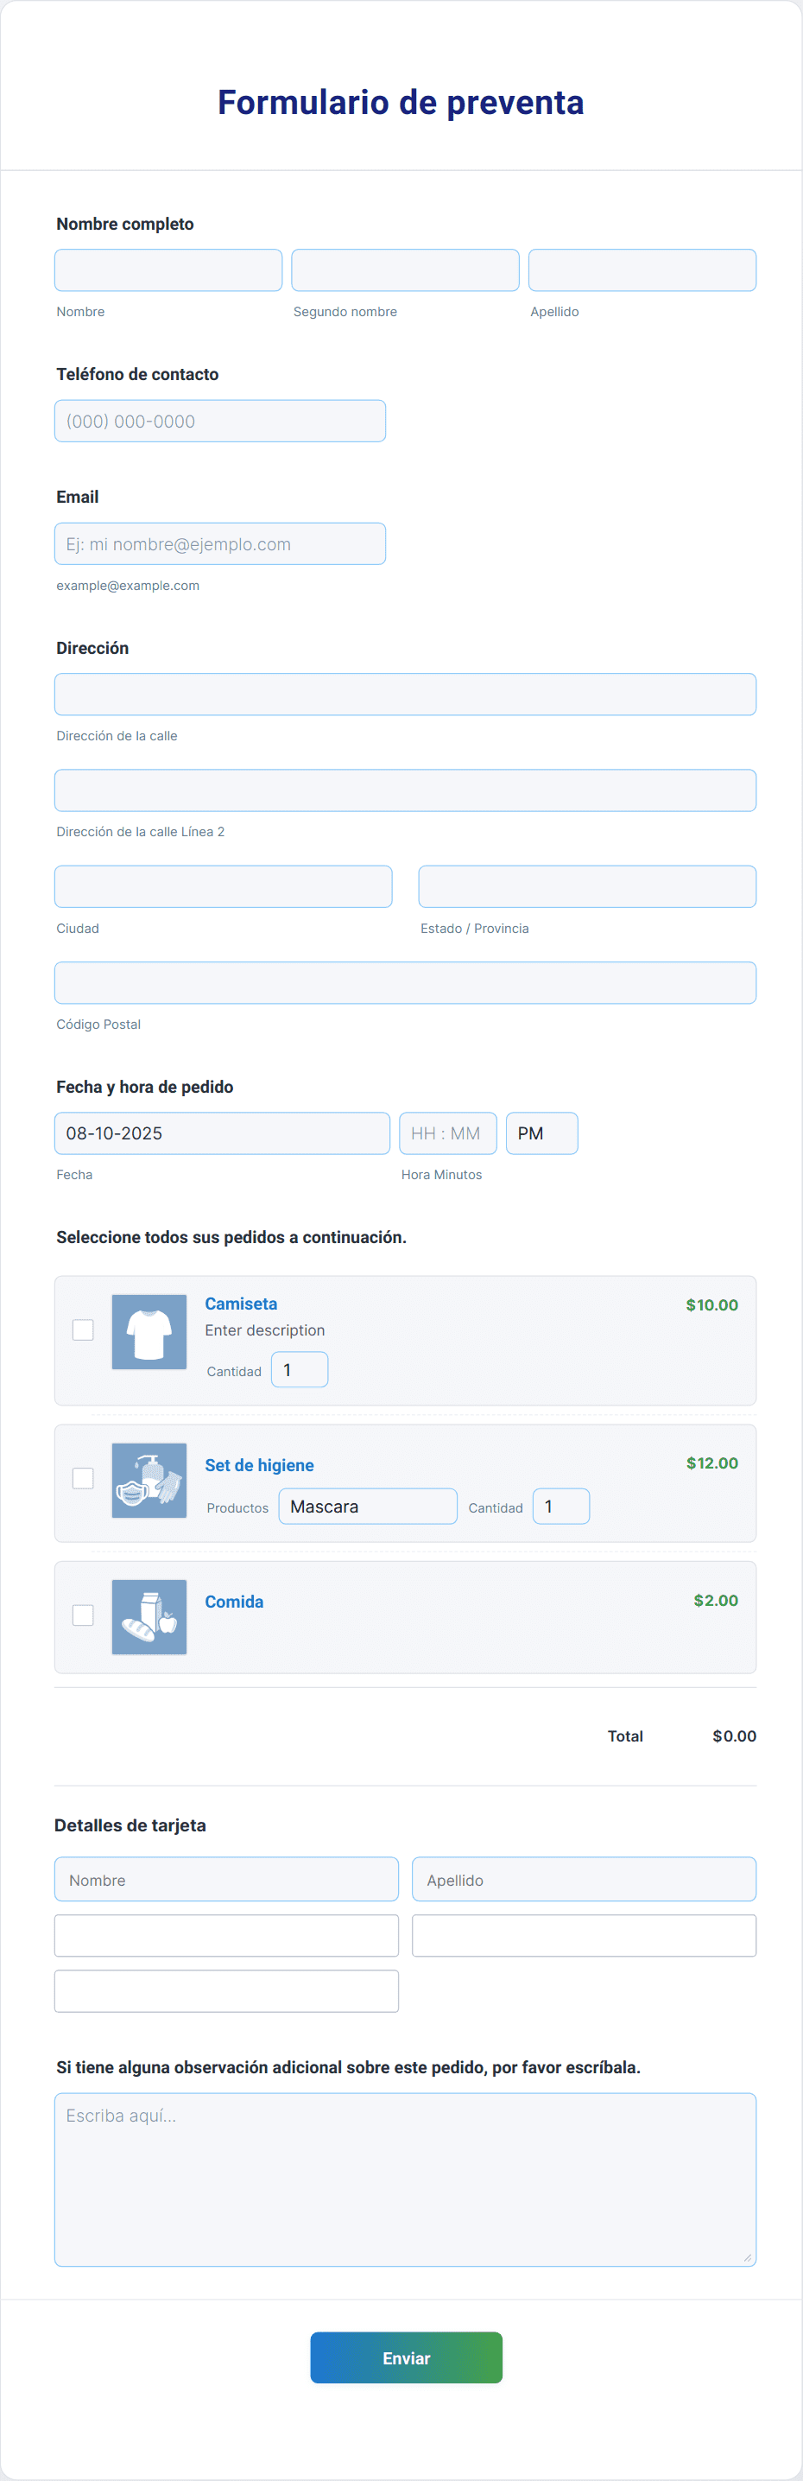Click the Comida food product image

tap(149, 1616)
